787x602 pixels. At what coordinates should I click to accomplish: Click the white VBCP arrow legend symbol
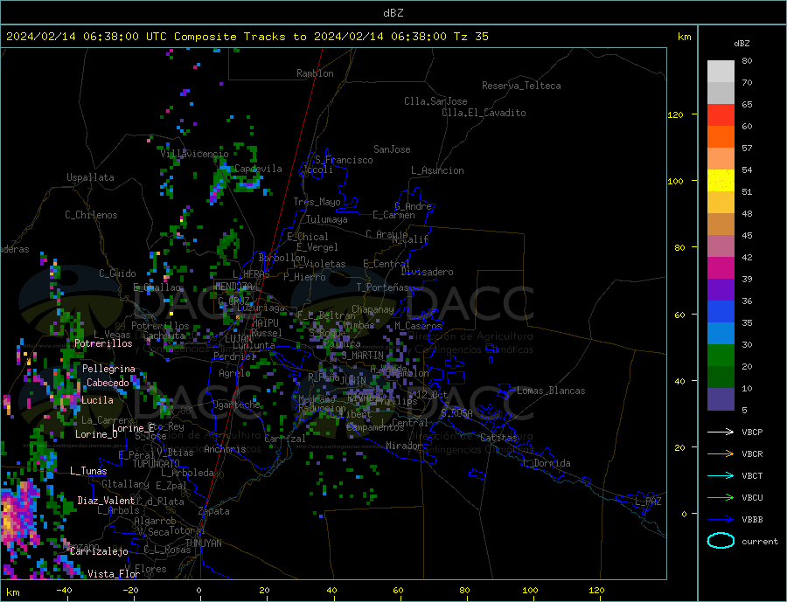[x=721, y=432]
